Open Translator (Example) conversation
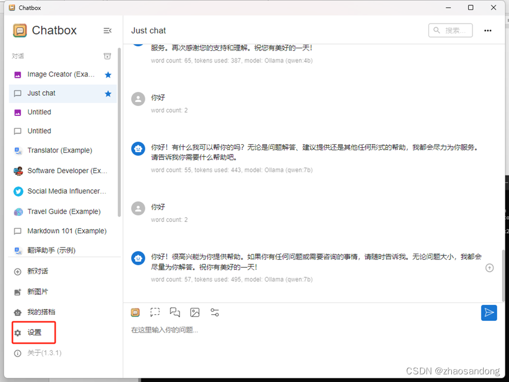The image size is (509, 382). coord(62,151)
